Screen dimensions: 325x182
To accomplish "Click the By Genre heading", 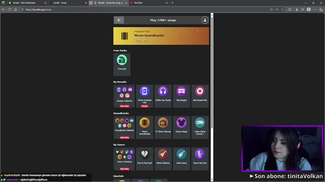I will pos(119,145).
